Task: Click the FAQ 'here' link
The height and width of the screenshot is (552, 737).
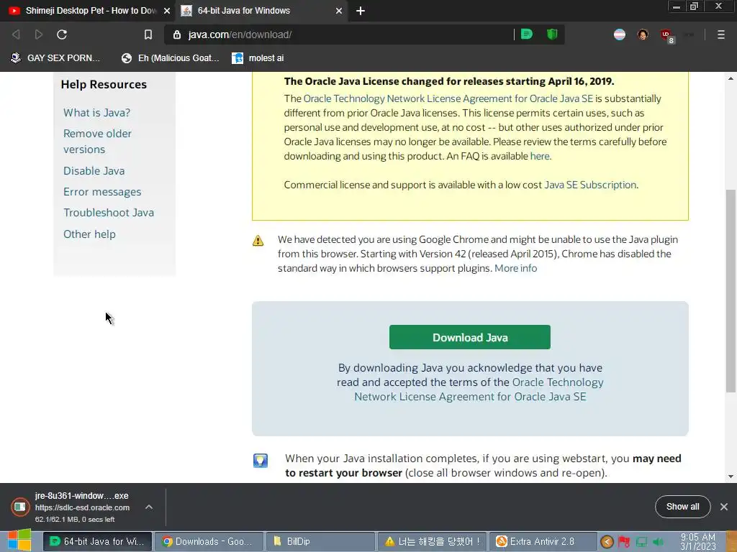Action: [540, 156]
